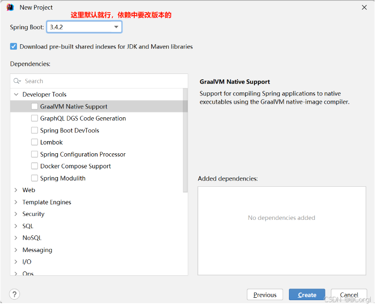Click the search magnifier icon

17,81
